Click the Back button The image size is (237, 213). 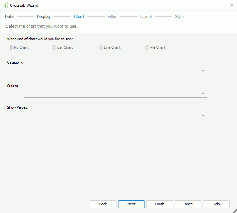(103, 204)
